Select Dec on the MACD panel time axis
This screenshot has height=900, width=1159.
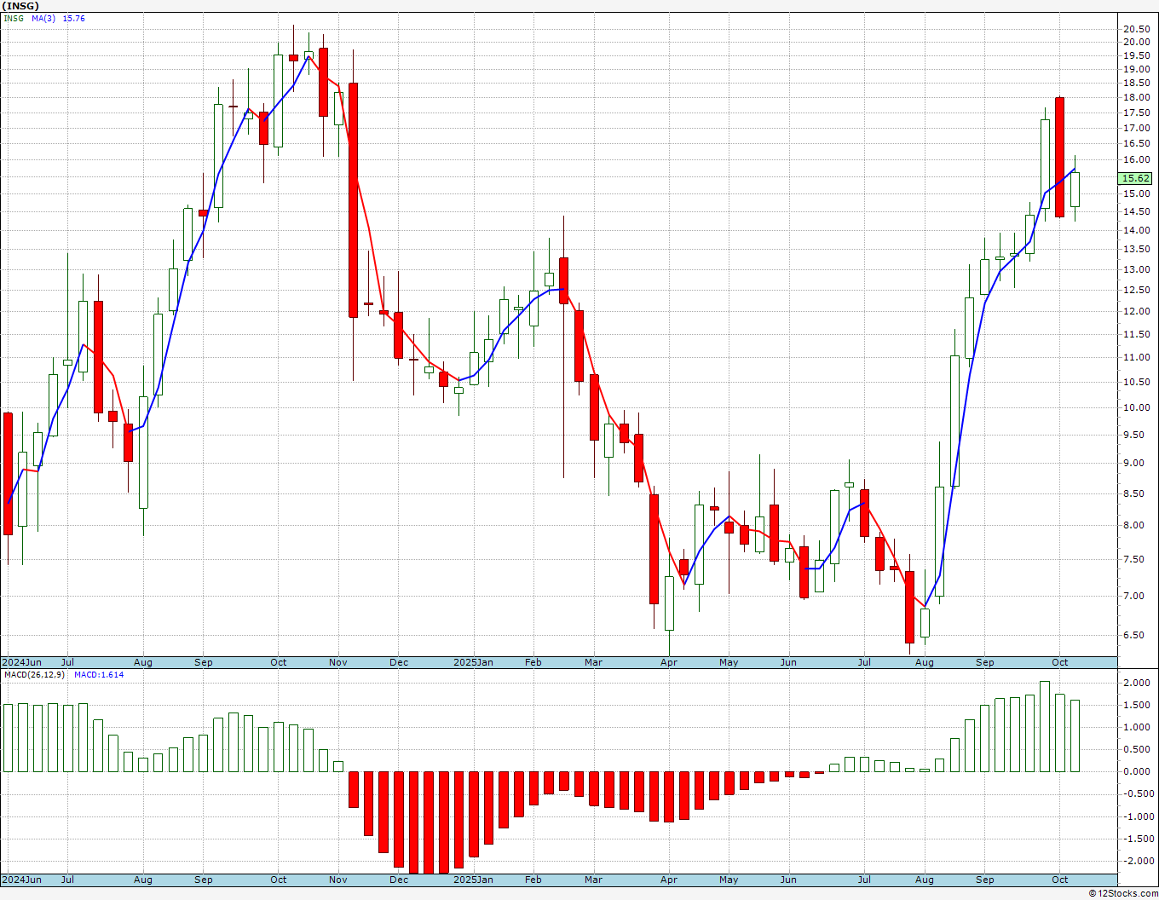pyautogui.click(x=399, y=880)
